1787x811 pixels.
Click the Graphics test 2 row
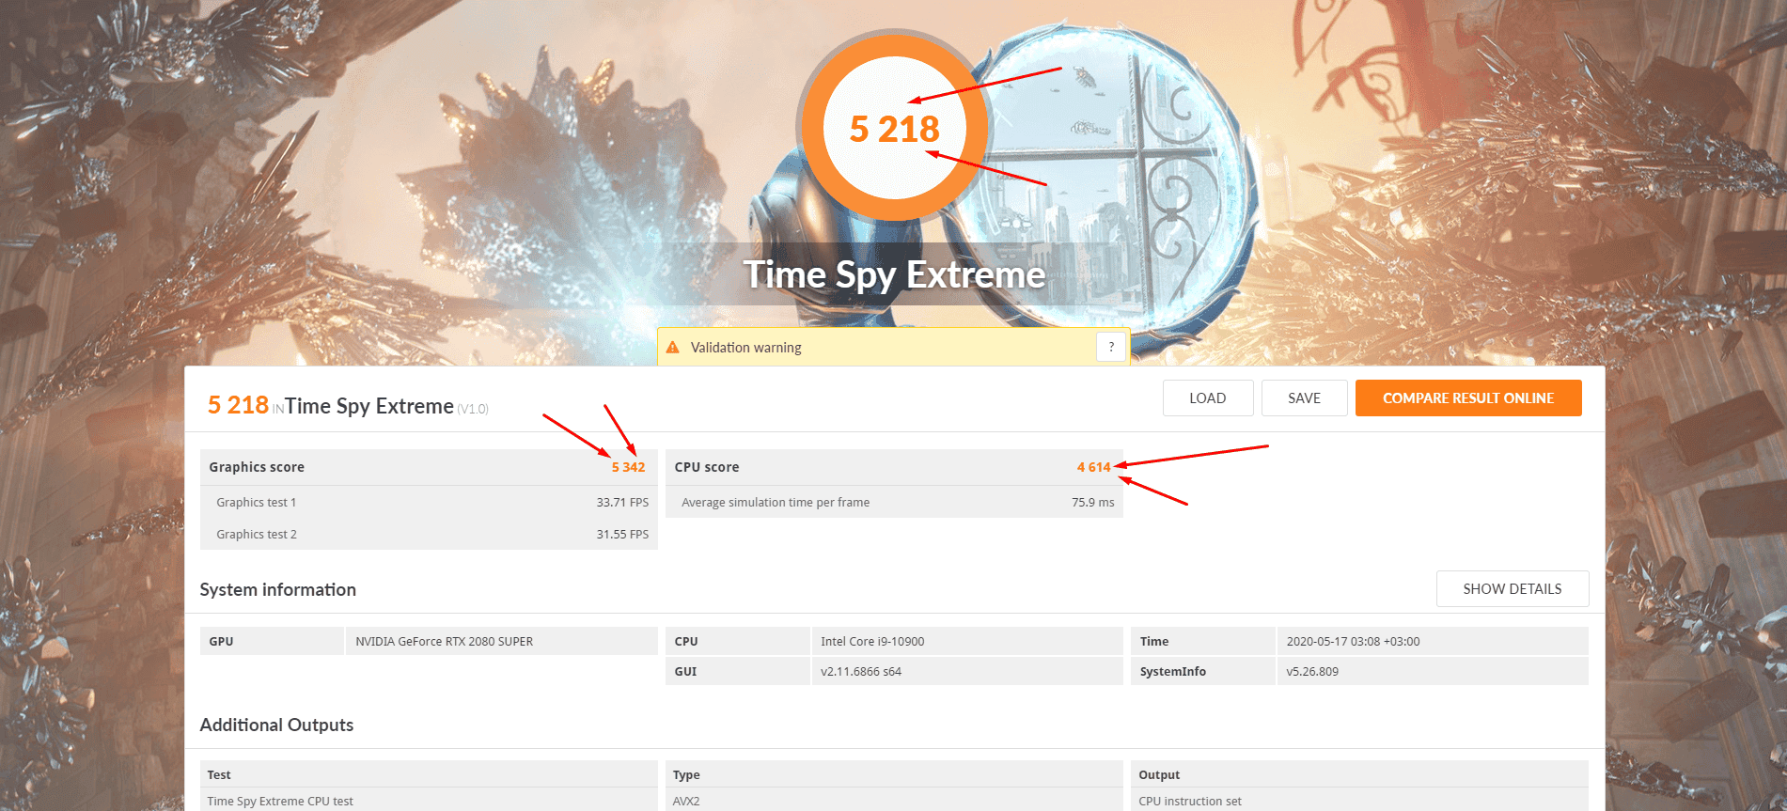pos(429,535)
